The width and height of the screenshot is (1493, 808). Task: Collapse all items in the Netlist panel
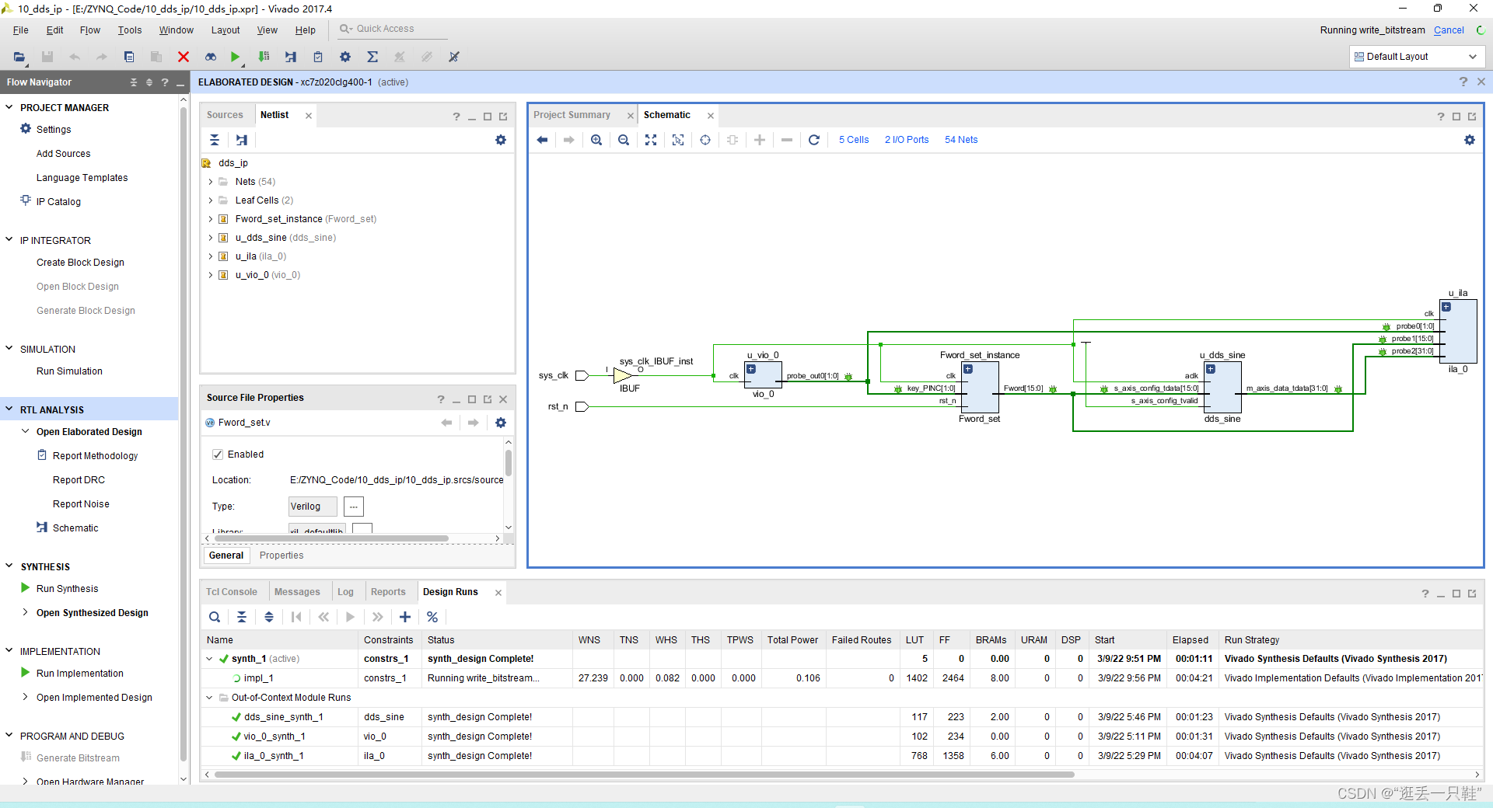pos(215,140)
